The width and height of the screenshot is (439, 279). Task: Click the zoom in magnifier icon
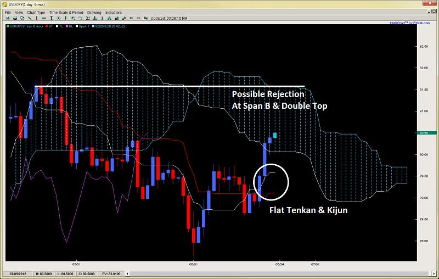(x=73, y=18)
